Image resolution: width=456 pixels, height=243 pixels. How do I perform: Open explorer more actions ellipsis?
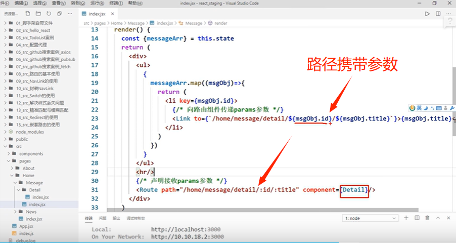(x=70, y=13)
